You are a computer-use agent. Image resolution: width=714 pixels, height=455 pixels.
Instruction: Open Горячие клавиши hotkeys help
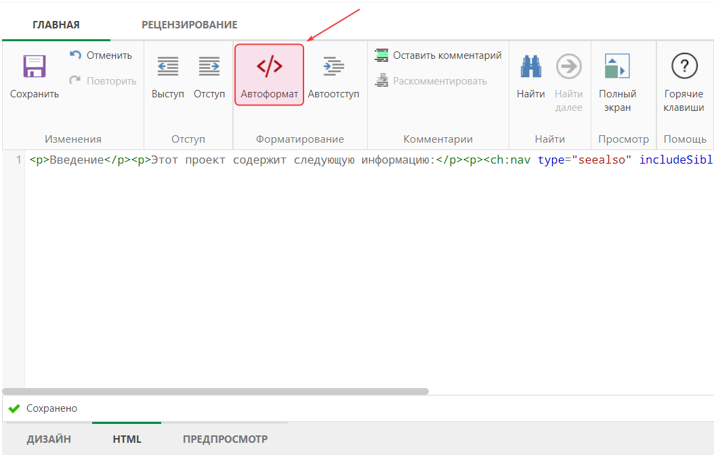coord(684,66)
